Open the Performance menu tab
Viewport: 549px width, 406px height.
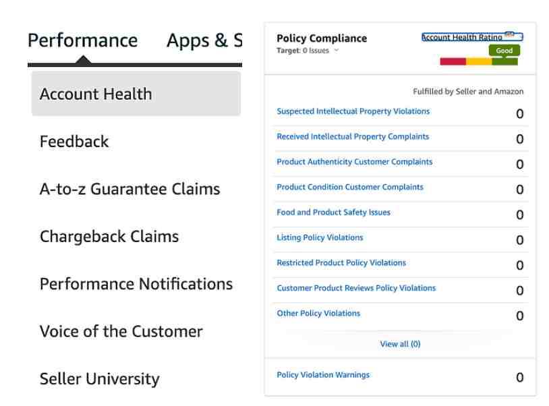point(83,40)
